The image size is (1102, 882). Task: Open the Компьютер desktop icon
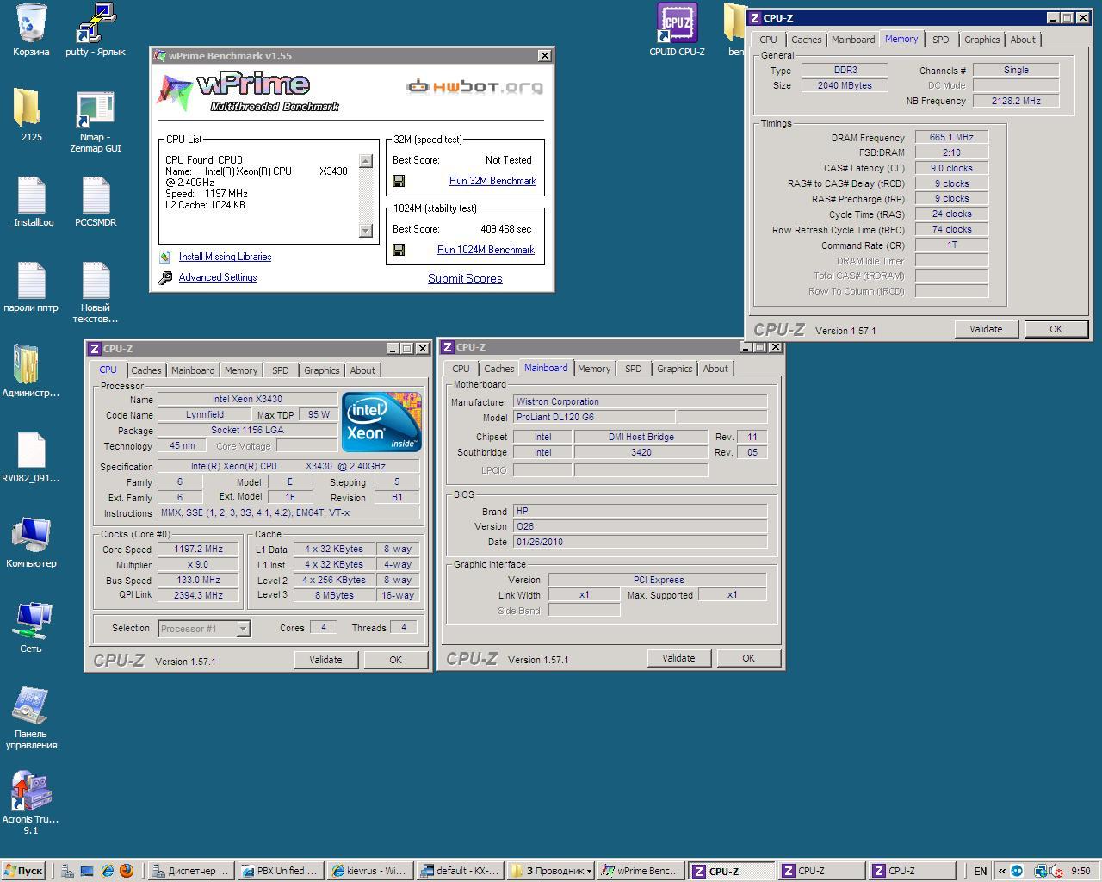tap(31, 543)
